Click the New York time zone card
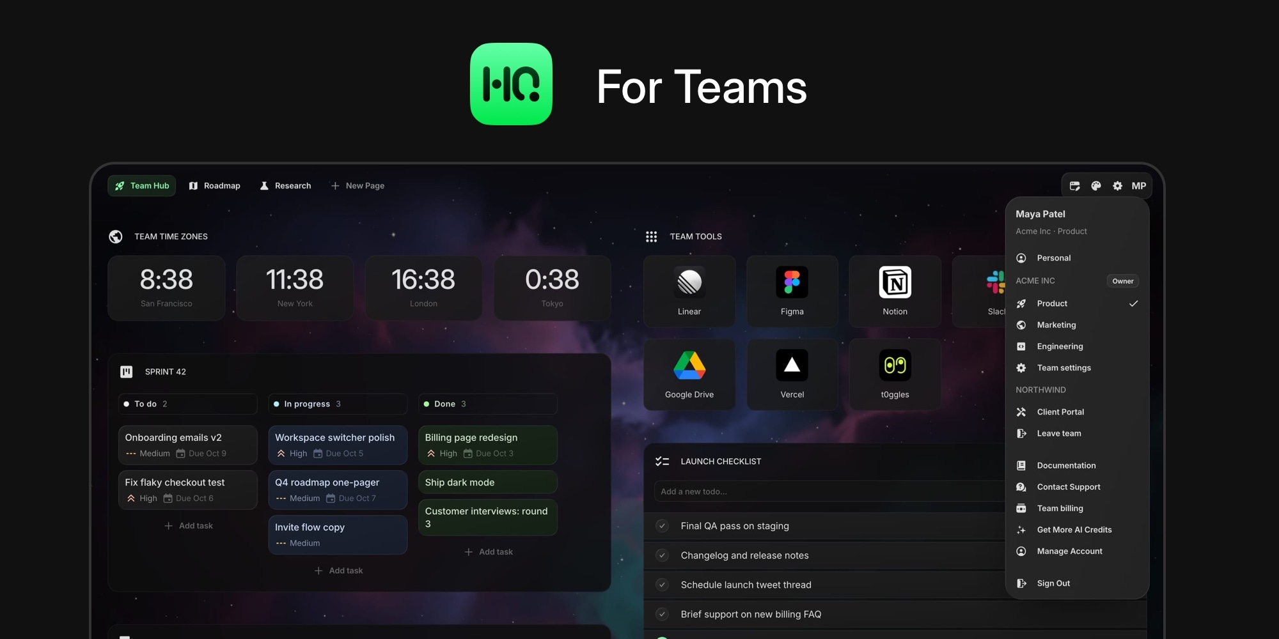 point(295,288)
